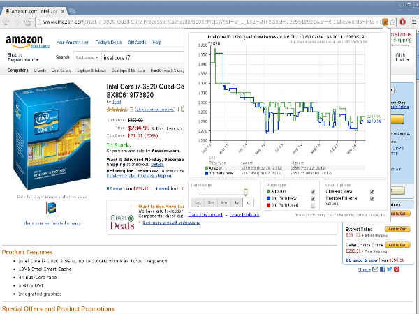Click 'Leave feedback' link

244,214
